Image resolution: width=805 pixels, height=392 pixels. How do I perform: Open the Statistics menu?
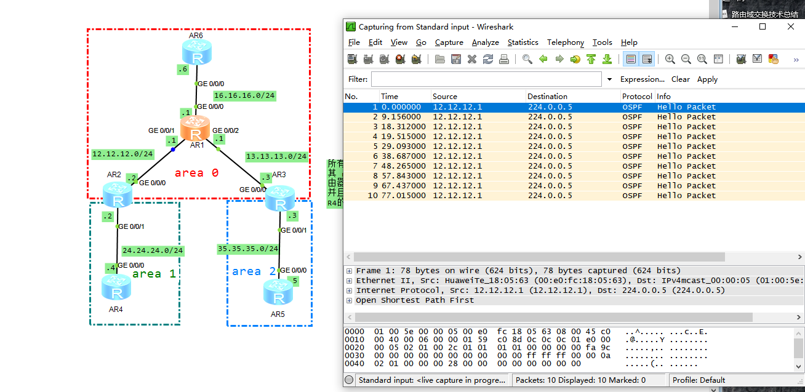pos(523,42)
